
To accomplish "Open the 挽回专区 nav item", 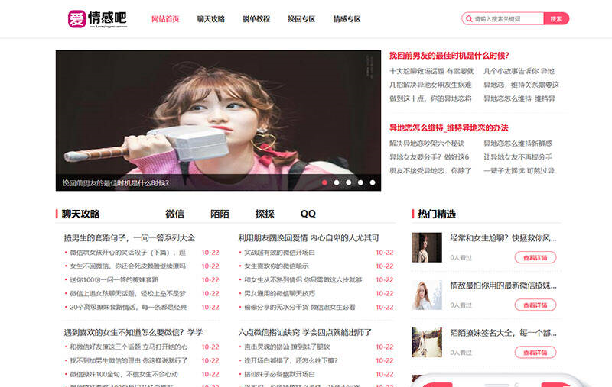I will click(x=301, y=18).
